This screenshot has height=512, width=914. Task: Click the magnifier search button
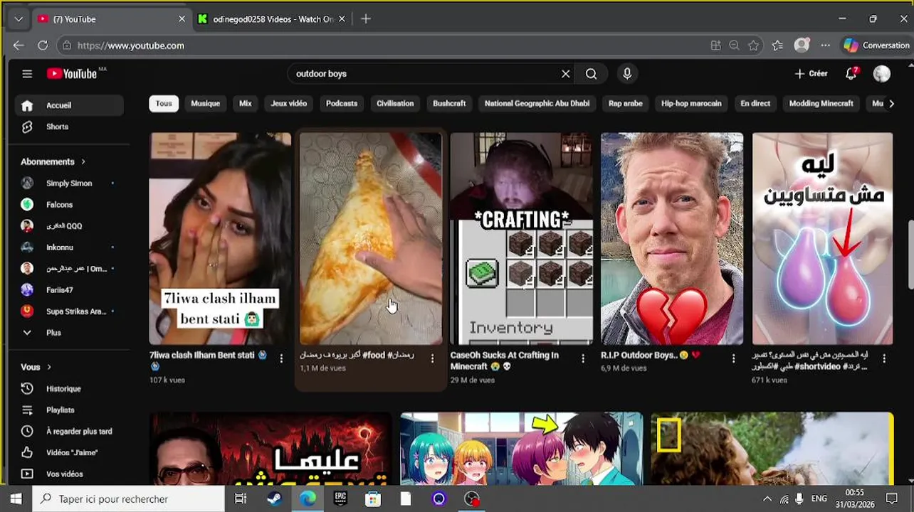(592, 74)
